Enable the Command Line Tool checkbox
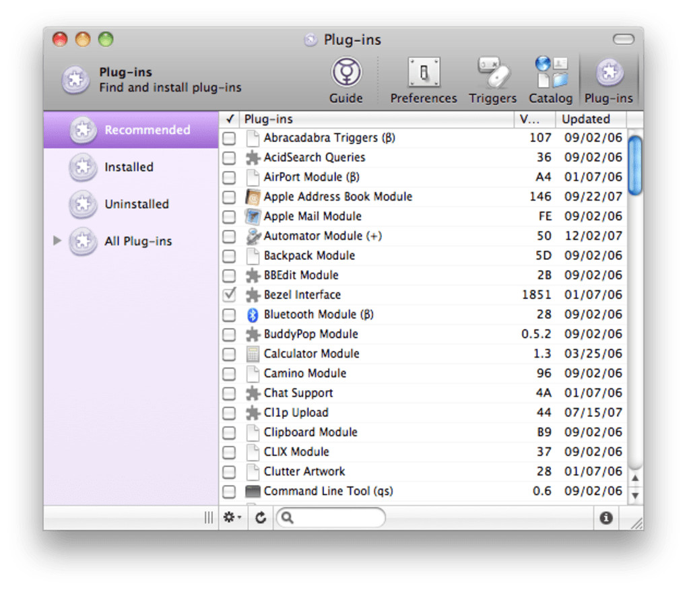 pyautogui.click(x=229, y=492)
